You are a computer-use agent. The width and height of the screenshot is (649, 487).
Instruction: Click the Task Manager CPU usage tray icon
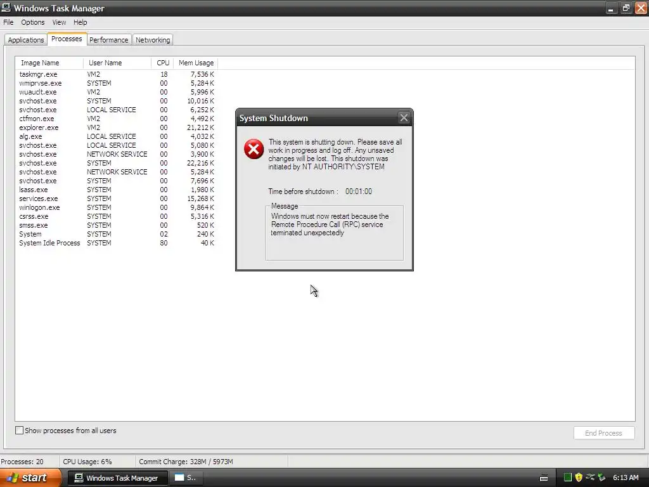coord(568,477)
